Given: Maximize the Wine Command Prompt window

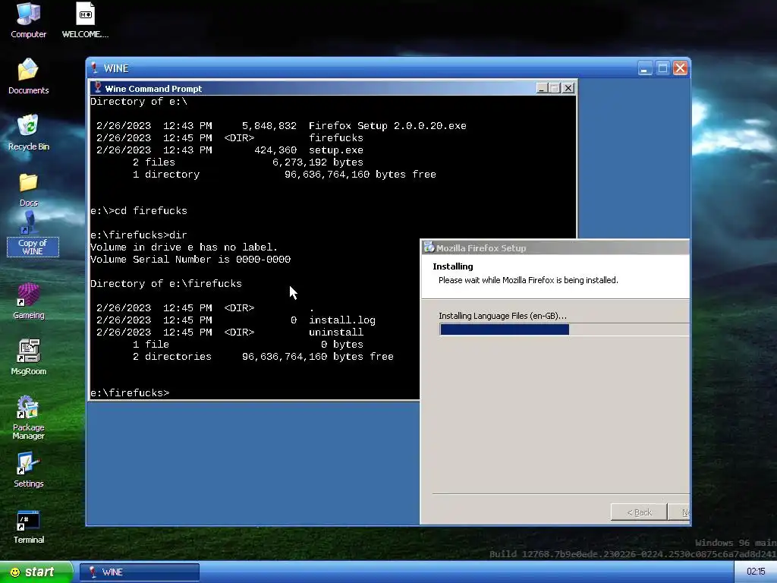Looking at the screenshot, I should pos(555,88).
